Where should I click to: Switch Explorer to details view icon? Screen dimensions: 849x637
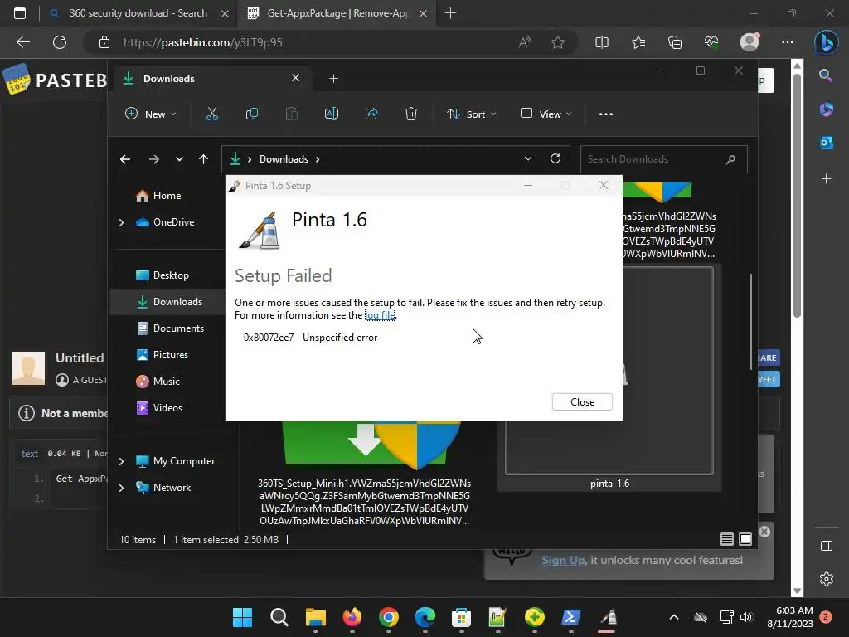(x=727, y=539)
